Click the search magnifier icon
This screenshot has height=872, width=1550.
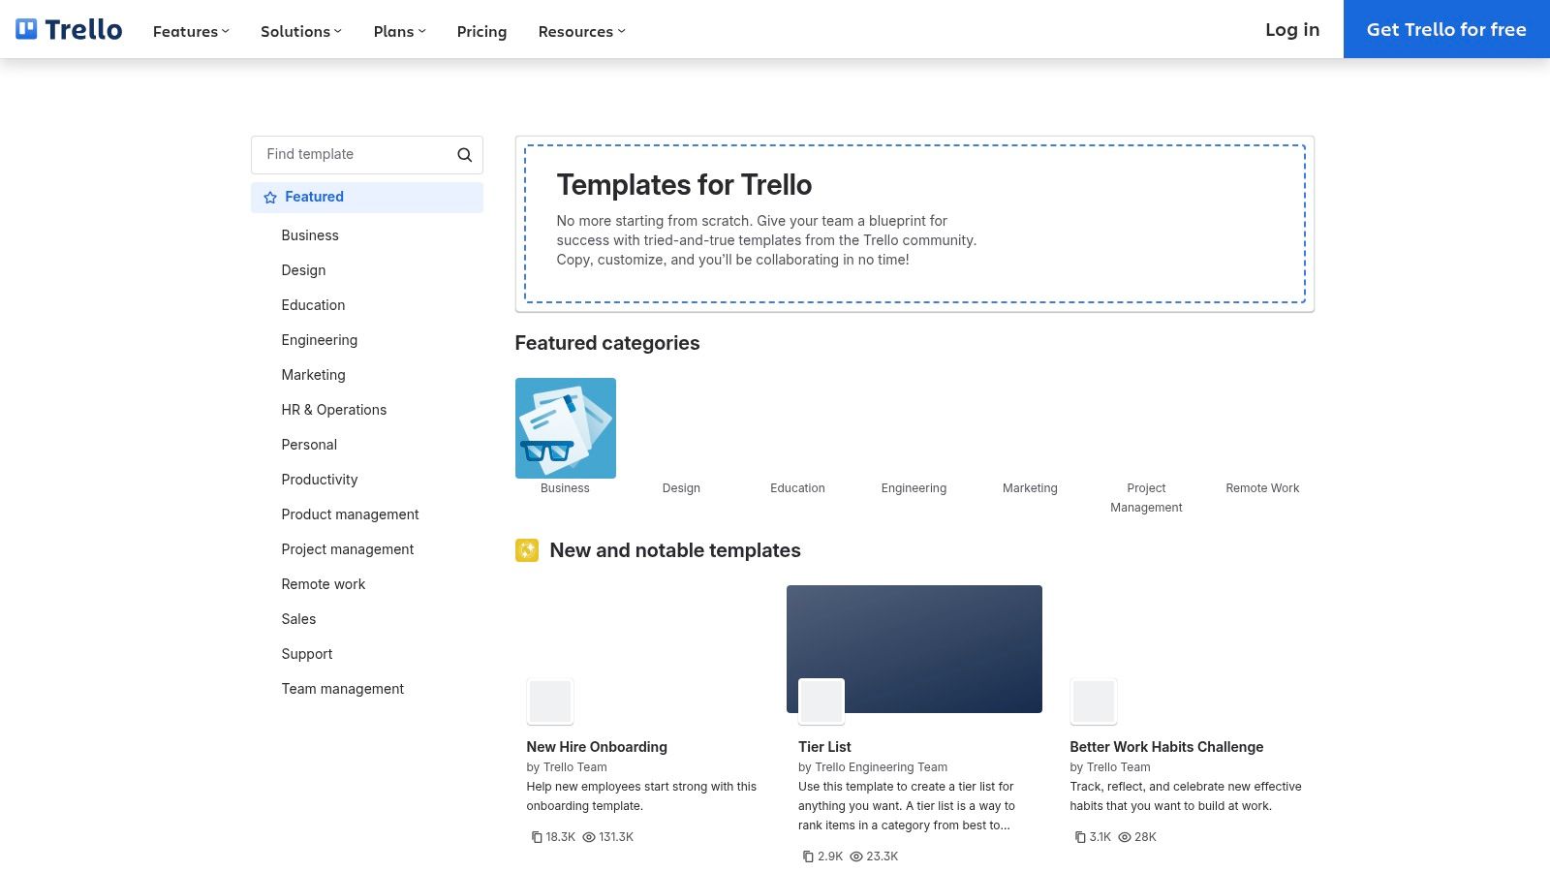point(465,155)
